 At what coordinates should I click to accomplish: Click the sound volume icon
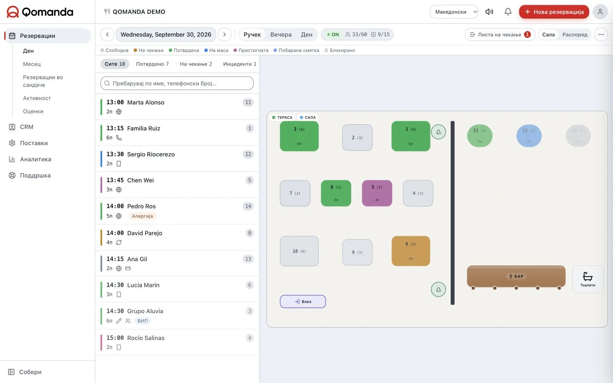[x=490, y=12]
